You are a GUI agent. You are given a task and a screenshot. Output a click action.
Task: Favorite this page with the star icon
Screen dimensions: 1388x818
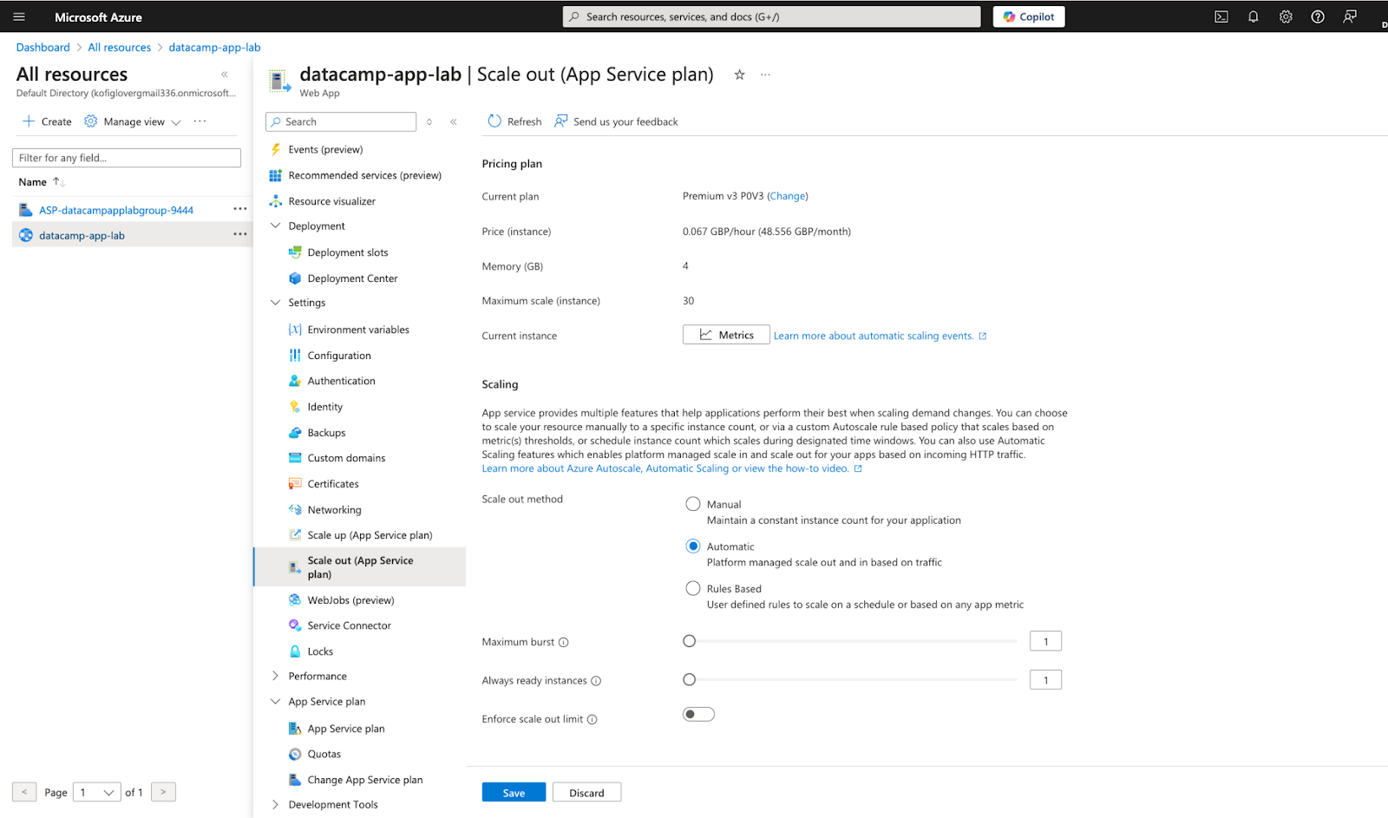coord(739,75)
